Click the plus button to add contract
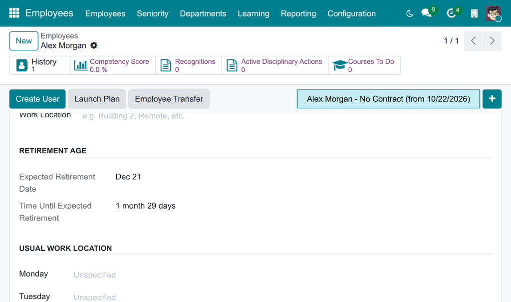 492,99
